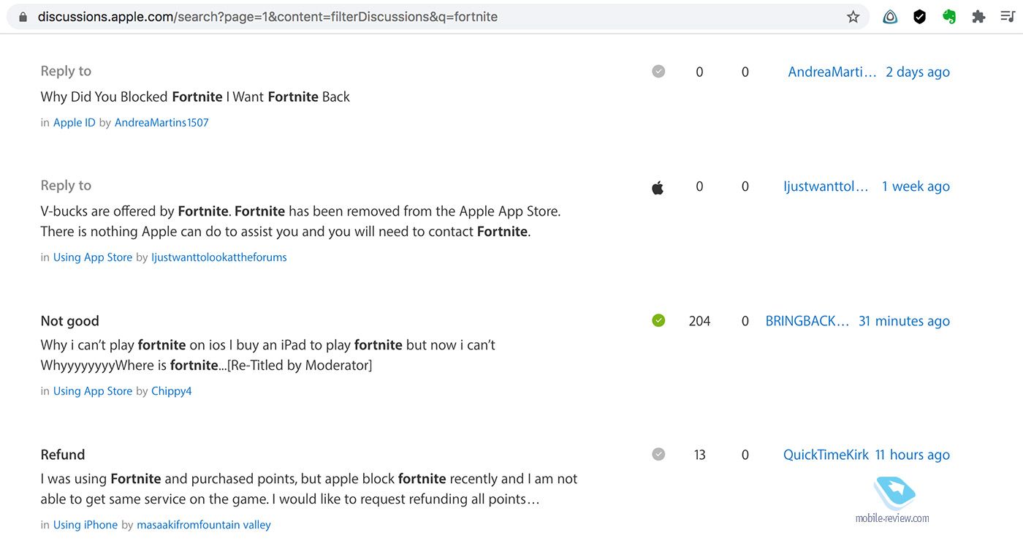Click the Apple logo icon on V-bucks reply
This screenshot has width=1023, height=560.
[x=658, y=188]
